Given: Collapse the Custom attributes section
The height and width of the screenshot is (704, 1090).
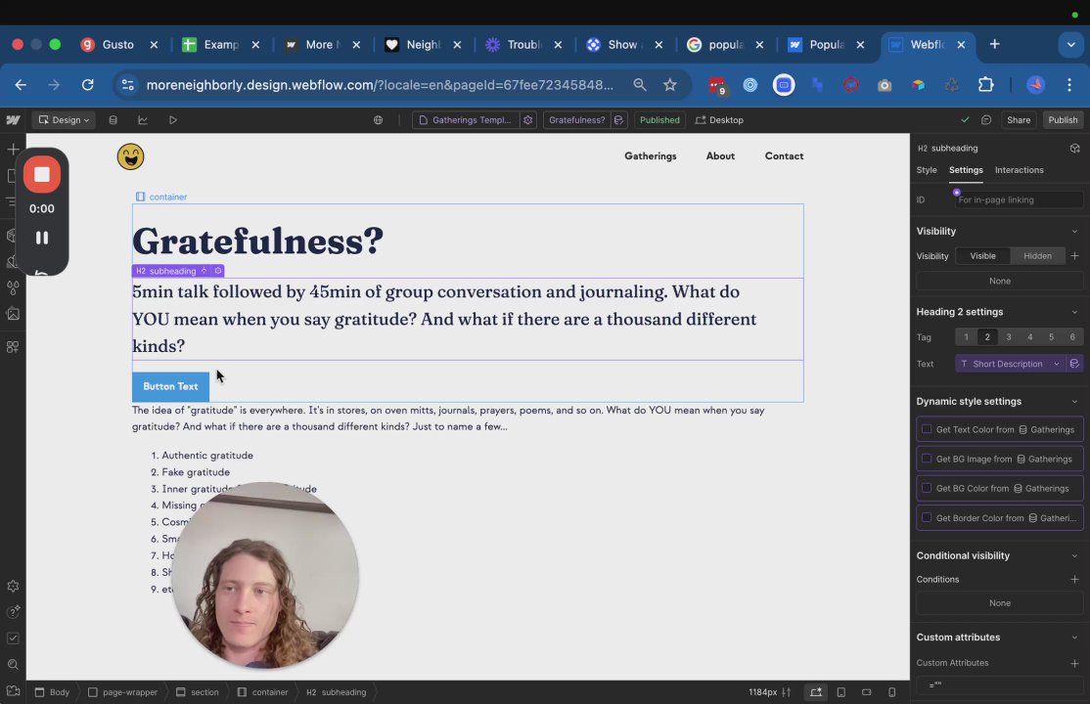Looking at the screenshot, I should pyautogui.click(x=1074, y=638).
